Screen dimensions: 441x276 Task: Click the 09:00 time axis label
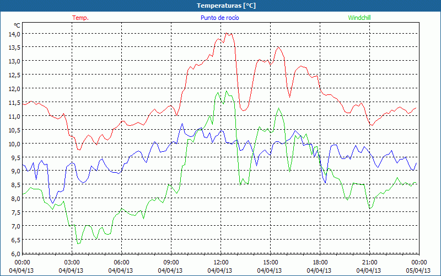[x=171, y=262]
